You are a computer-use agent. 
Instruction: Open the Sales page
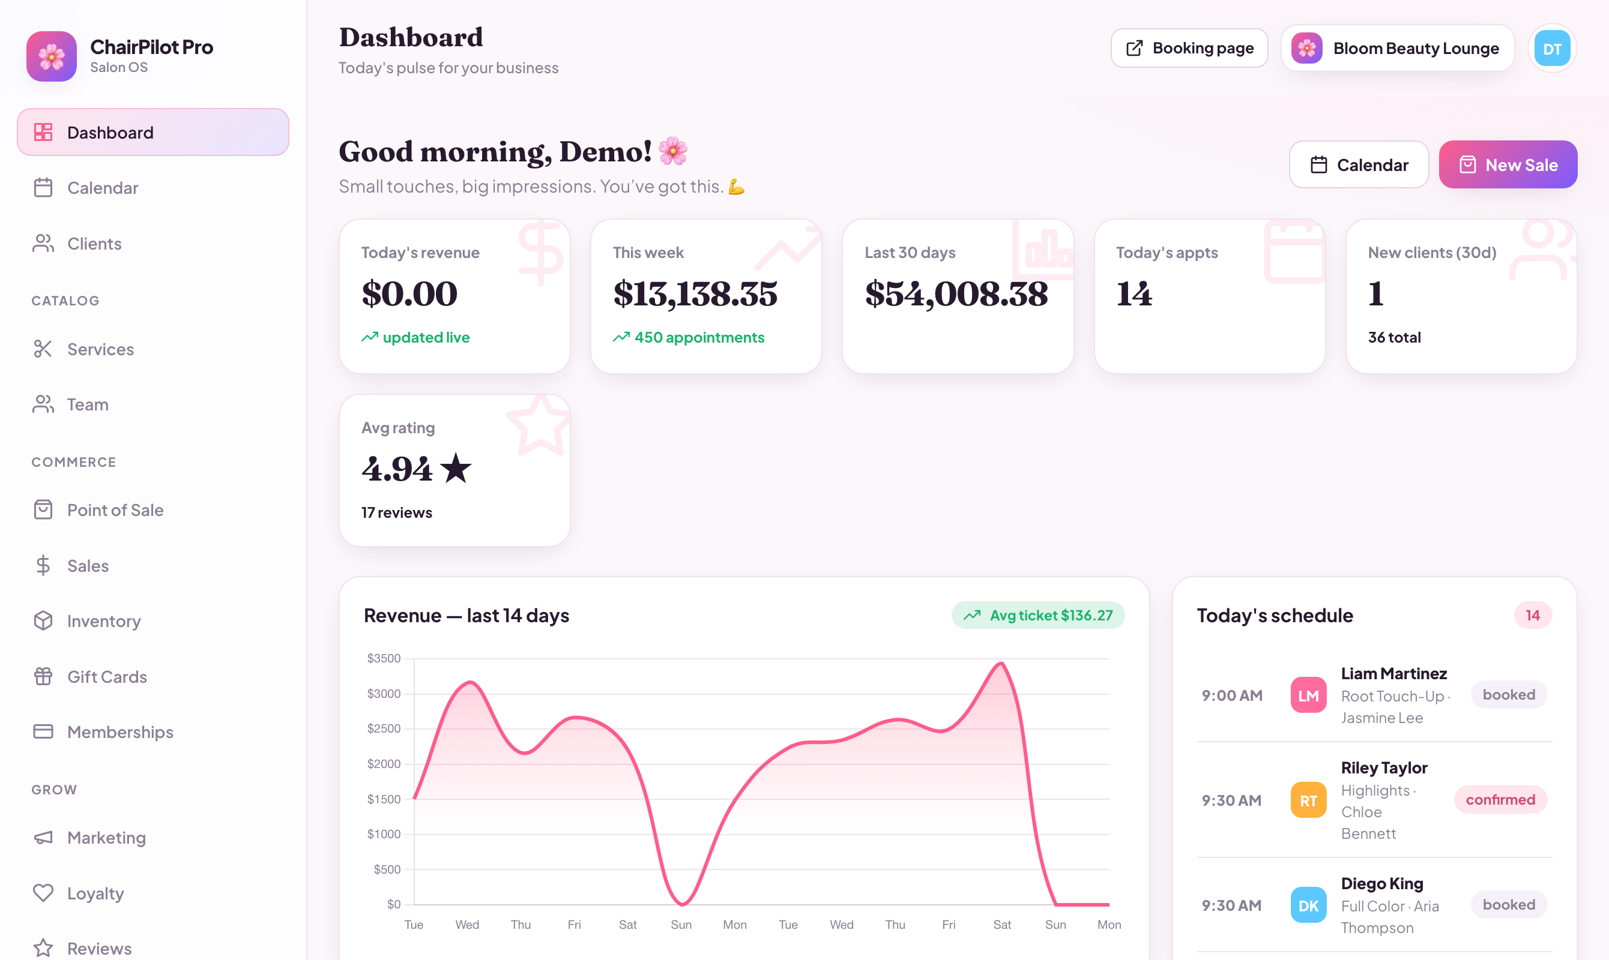click(152, 565)
